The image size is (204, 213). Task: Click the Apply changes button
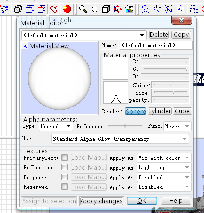101,201
